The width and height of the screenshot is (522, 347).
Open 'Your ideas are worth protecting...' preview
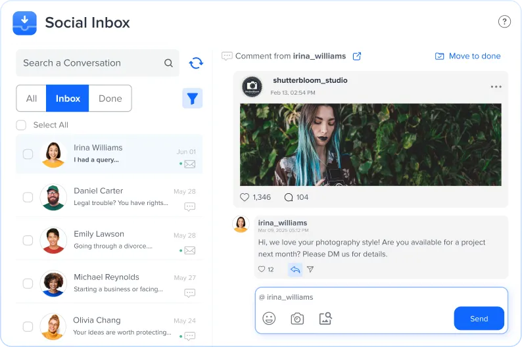pyautogui.click(x=122, y=332)
